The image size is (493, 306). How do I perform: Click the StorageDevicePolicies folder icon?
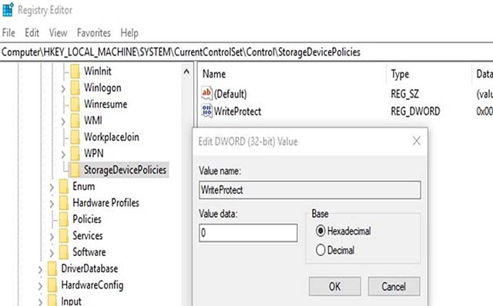(x=75, y=170)
